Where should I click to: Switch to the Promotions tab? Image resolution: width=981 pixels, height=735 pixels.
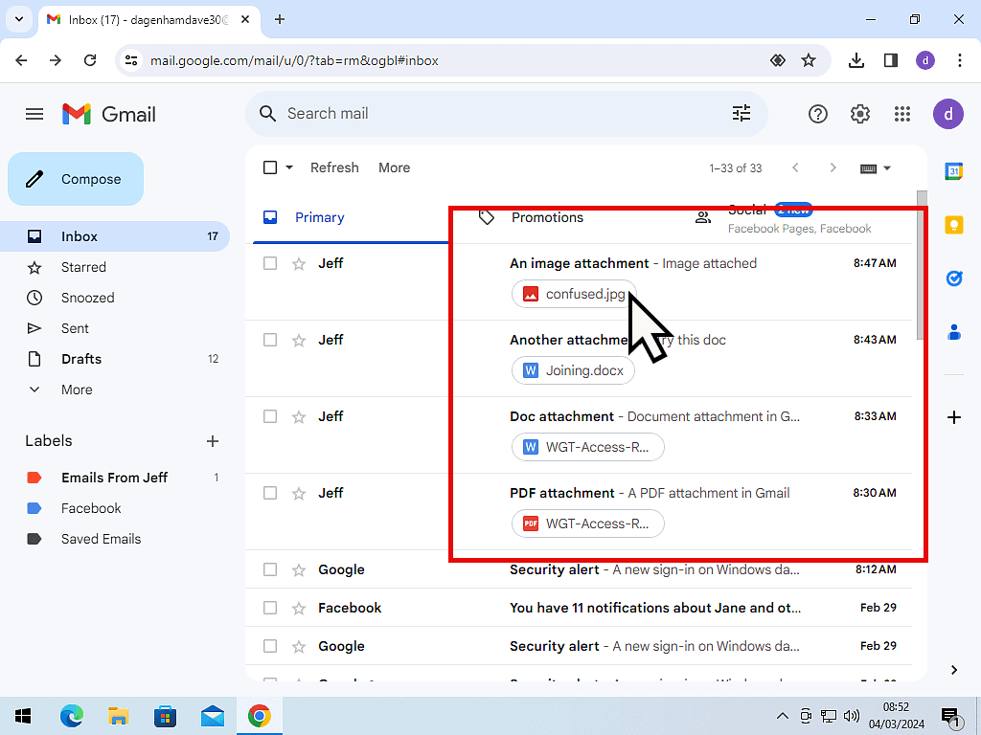coord(547,217)
